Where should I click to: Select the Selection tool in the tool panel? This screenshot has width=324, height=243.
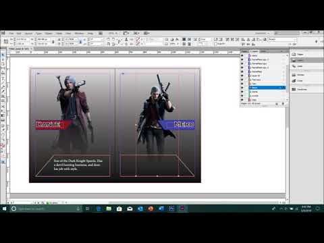point(3,55)
